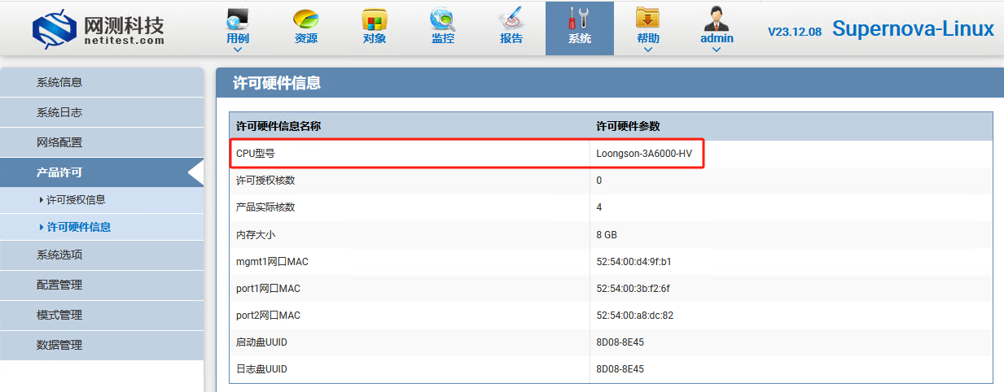Click the netitest.com company logo
The image size is (1004, 392).
click(98, 28)
